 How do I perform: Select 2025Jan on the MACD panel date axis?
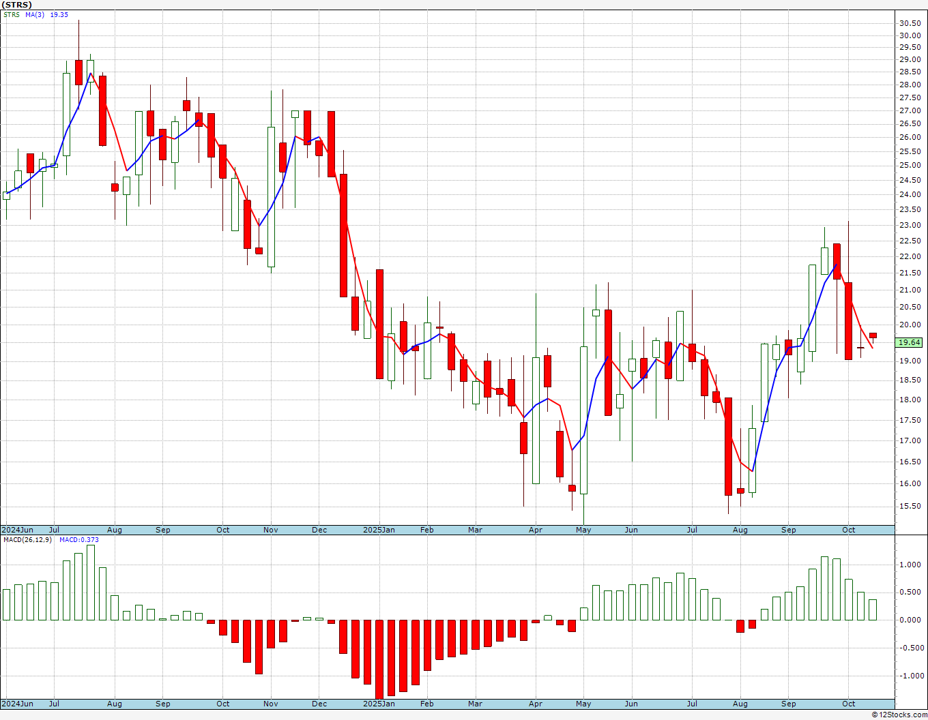pos(379,704)
